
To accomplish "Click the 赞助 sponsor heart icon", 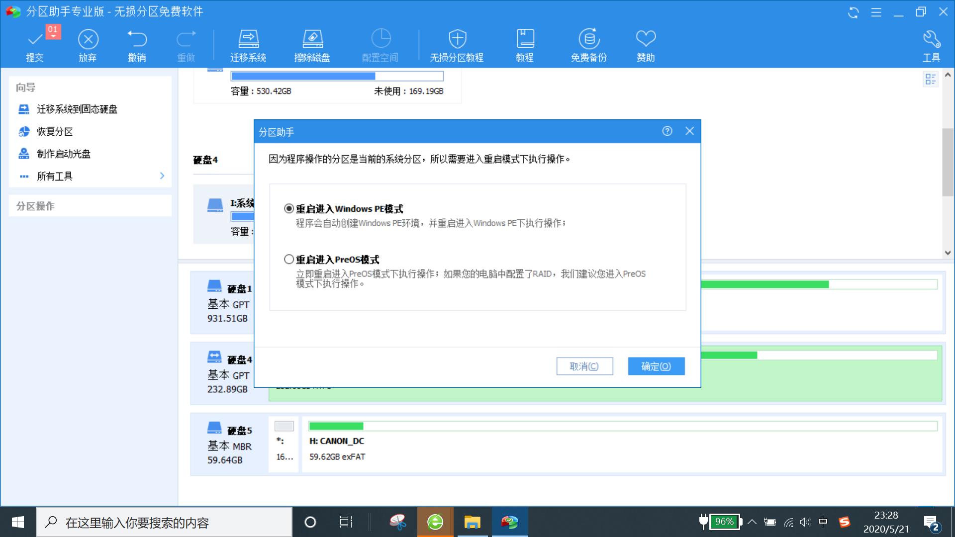I will [645, 44].
